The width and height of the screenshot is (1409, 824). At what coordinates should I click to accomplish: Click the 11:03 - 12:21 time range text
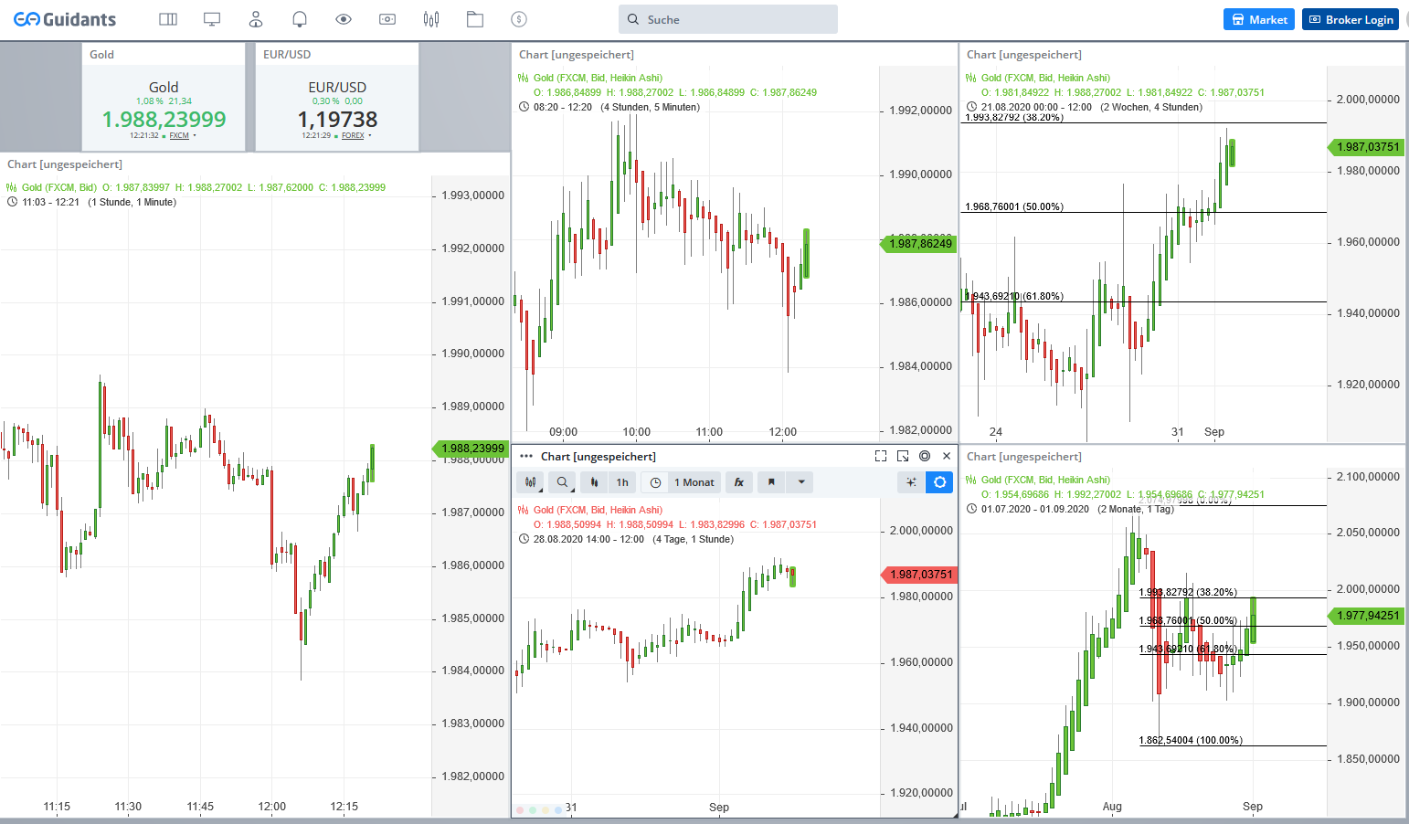(x=50, y=202)
